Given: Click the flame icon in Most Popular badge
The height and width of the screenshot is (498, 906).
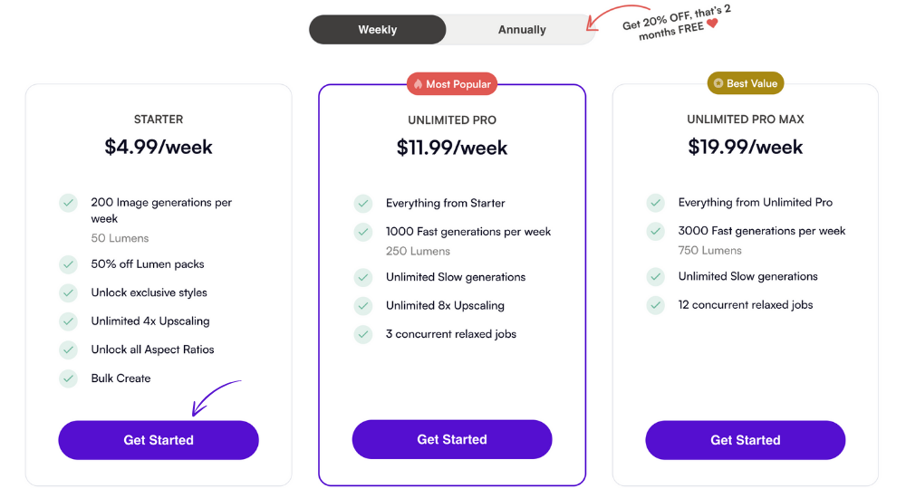Looking at the screenshot, I should pos(418,84).
